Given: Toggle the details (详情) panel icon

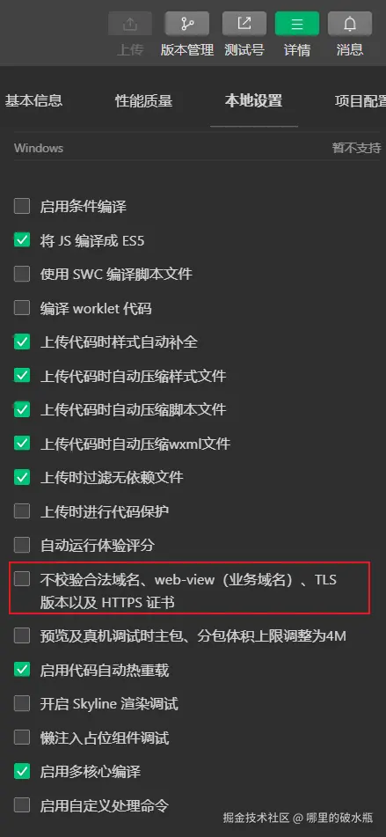Looking at the screenshot, I should point(297,24).
